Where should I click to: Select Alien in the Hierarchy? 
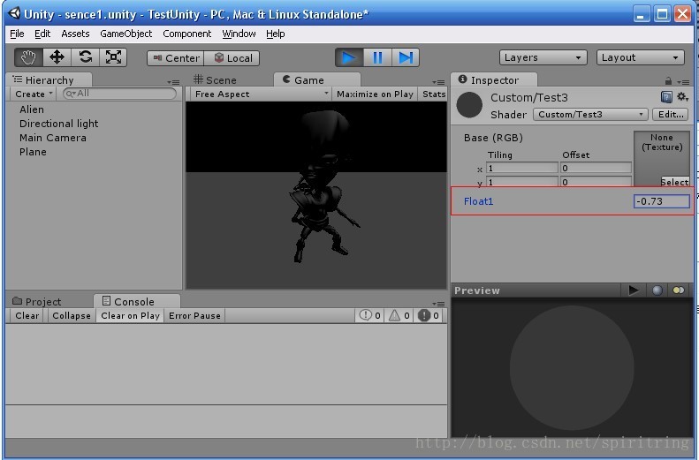(32, 109)
